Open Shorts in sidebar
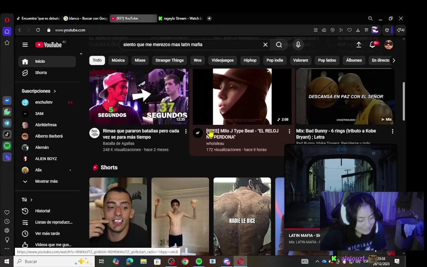Viewport: 427px width, 267px height. pyautogui.click(x=47, y=73)
